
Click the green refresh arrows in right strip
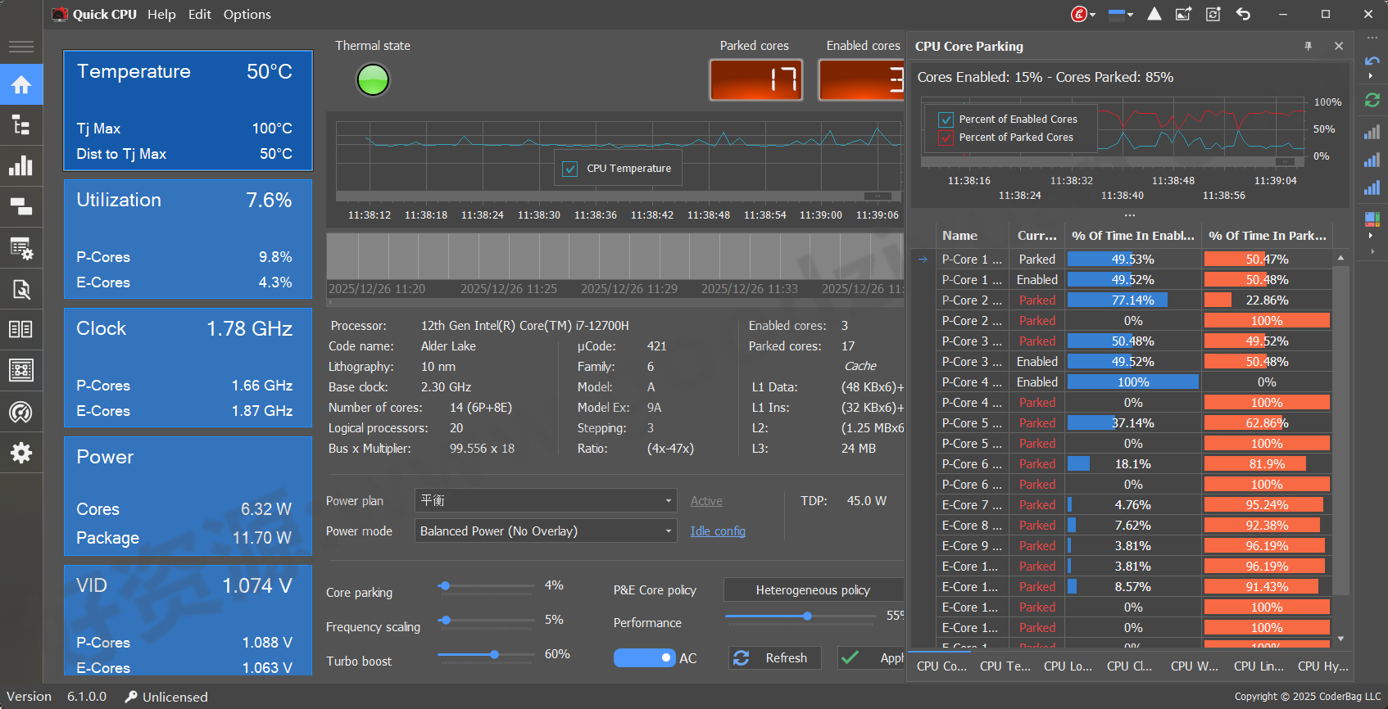[x=1372, y=100]
